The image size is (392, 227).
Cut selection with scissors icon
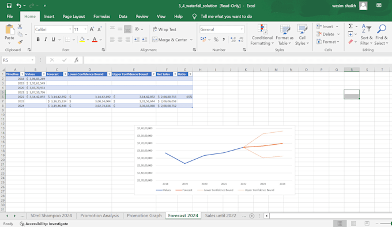pyautogui.click(x=20, y=26)
